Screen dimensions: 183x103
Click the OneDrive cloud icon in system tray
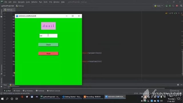pyautogui.click(x=155, y=101)
